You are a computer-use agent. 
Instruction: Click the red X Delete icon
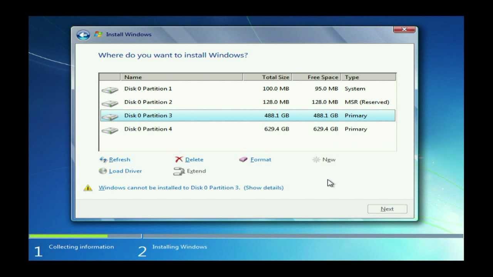pos(179,159)
